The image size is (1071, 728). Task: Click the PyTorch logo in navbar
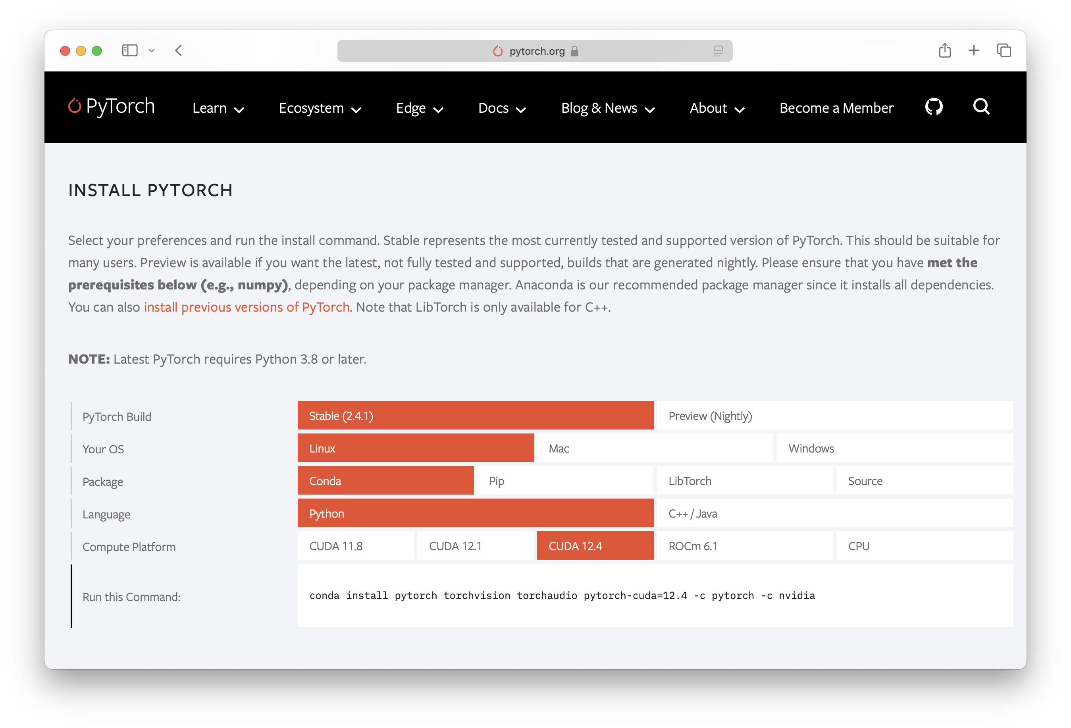[x=112, y=106]
